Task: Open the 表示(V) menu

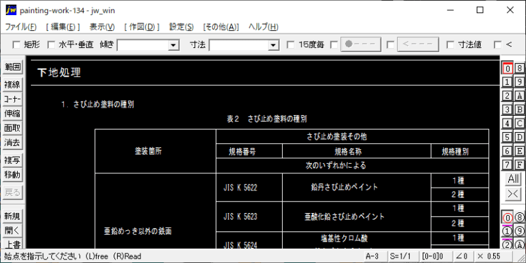Action: [x=102, y=27]
